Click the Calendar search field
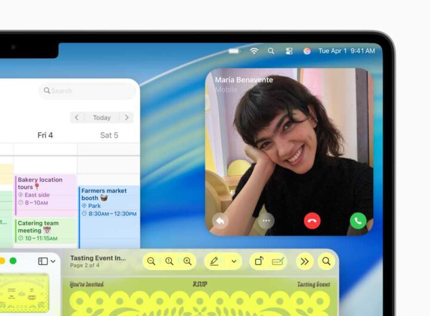This screenshot has height=316, width=430. (88, 91)
